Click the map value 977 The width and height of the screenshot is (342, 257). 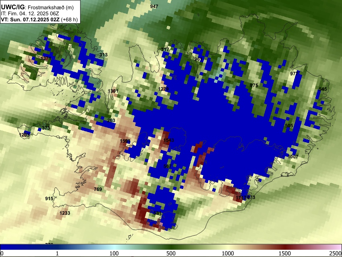[294, 74]
